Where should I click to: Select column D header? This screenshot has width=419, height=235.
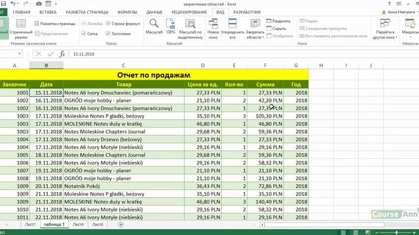click(202, 65)
